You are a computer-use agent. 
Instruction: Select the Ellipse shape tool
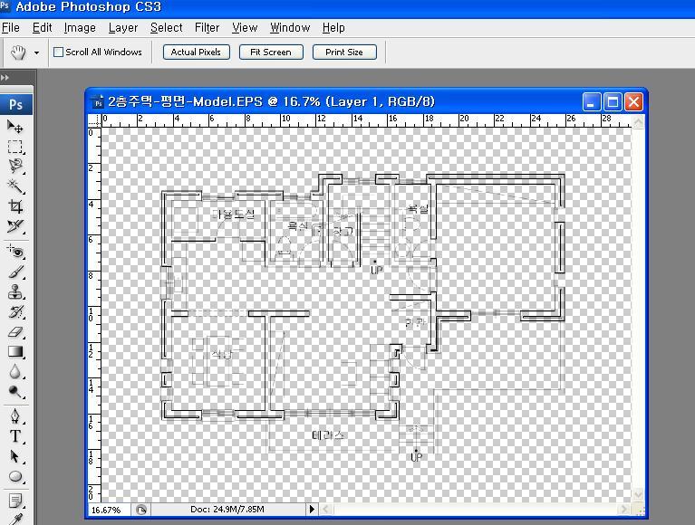(x=15, y=476)
